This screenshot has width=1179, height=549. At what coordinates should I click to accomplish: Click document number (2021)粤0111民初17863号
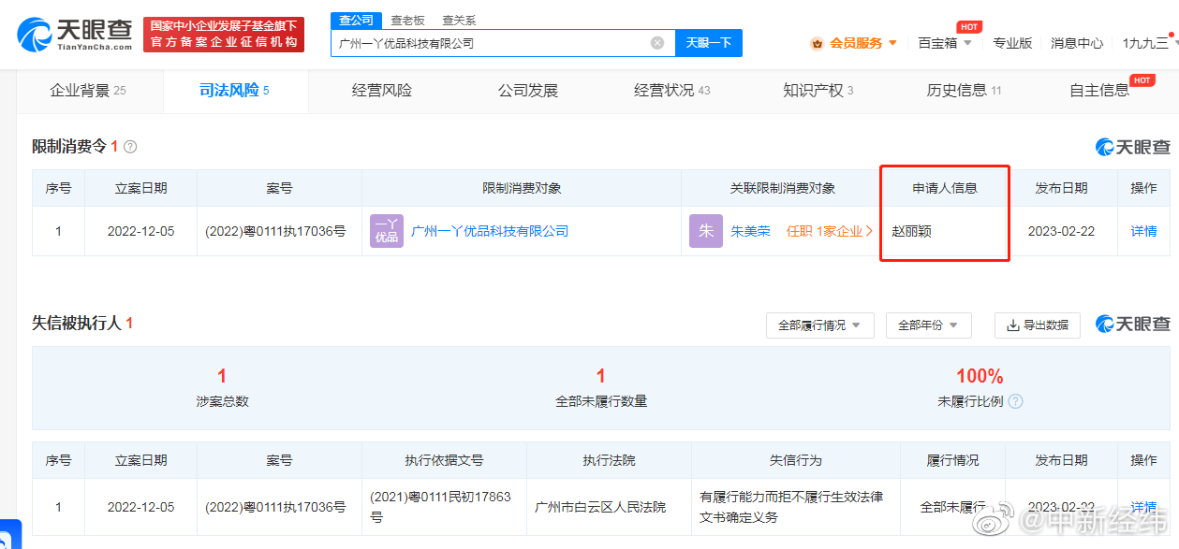coord(440,507)
